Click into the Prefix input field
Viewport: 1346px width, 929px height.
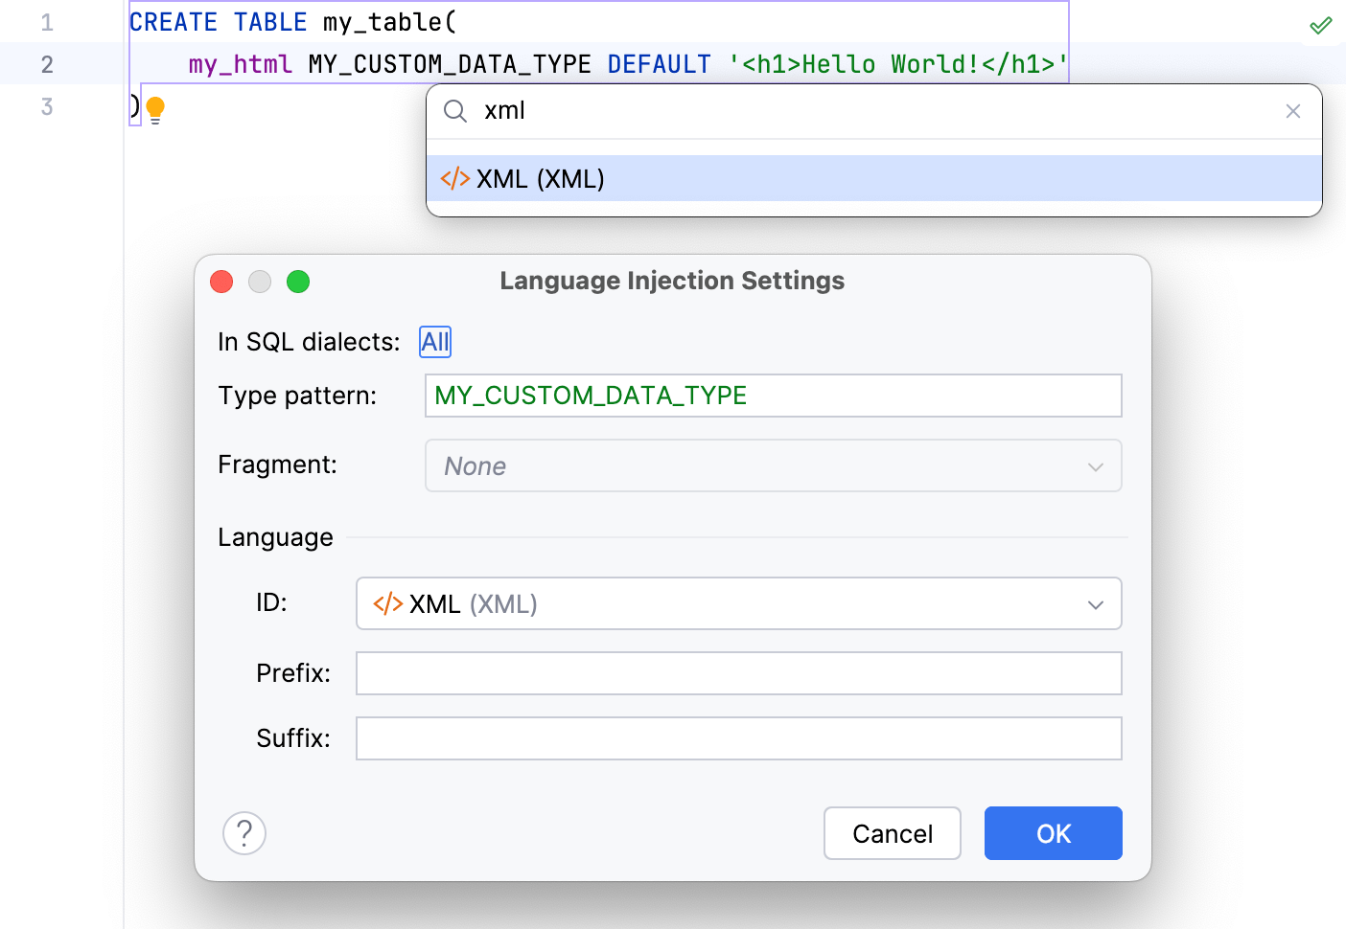coord(738,673)
